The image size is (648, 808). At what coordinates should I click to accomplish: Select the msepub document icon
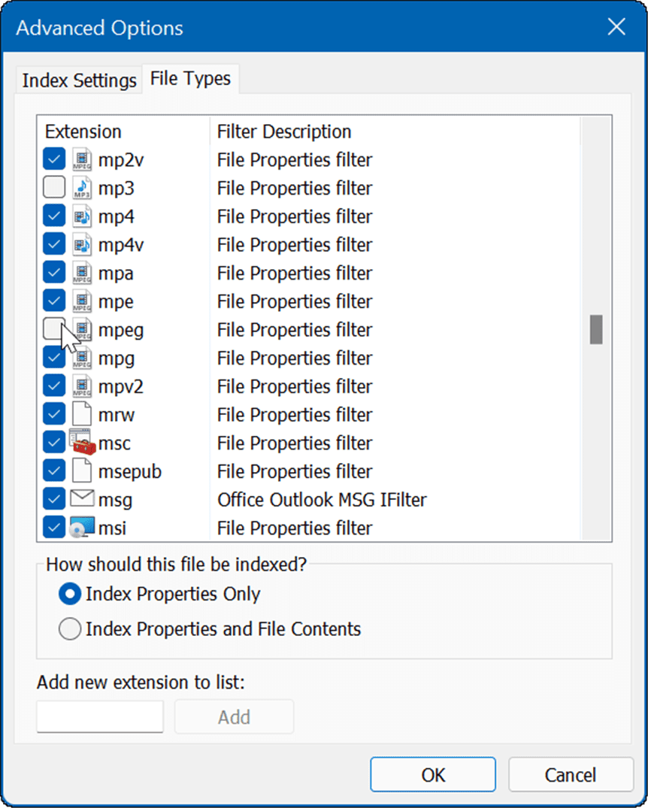pyautogui.click(x=82, y=472)
